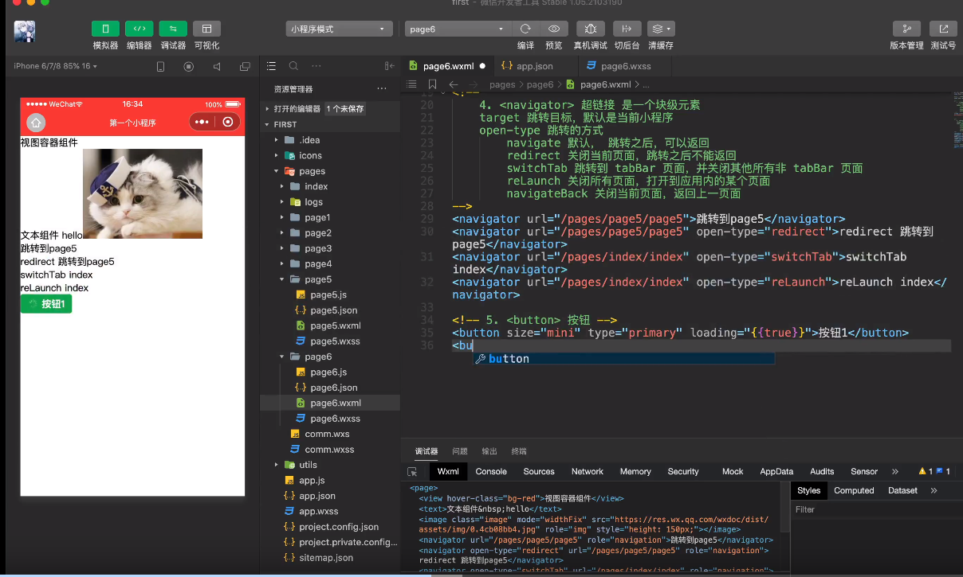Toggle the editor (编辑器) panel
The width and height of the screenshot is (963, 577).
(x=139, y=29)
